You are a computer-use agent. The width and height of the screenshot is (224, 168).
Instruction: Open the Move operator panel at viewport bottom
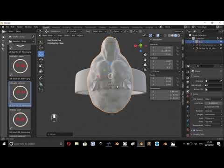click(60, 134)
